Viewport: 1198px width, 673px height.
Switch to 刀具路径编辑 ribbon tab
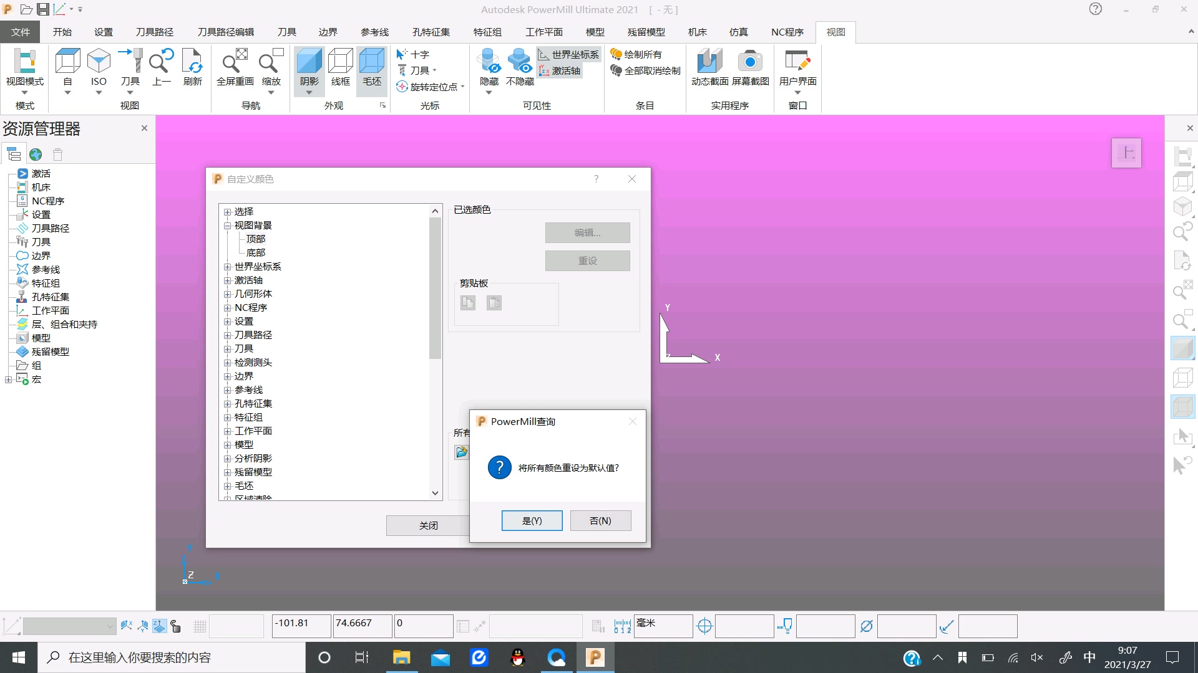pyautogui.click(x=226, y=32)
